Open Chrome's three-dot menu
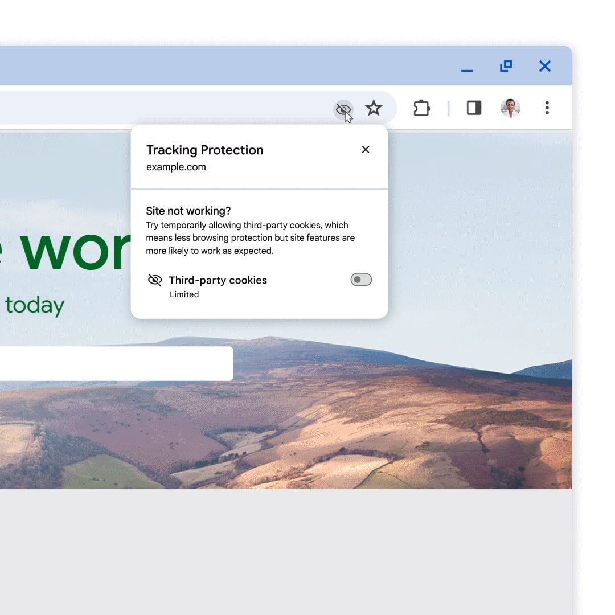The width and height of the screenshot is (615, 615). [x=547, y=108]
